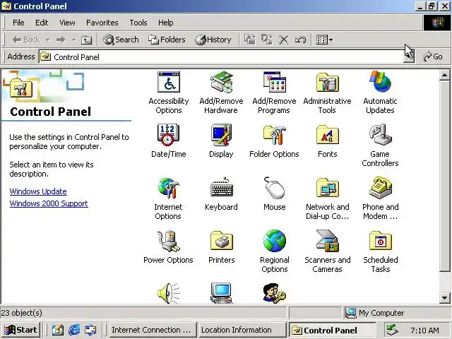
Task: Click the scrollbar down arrow
Action: tap(444, 298)
